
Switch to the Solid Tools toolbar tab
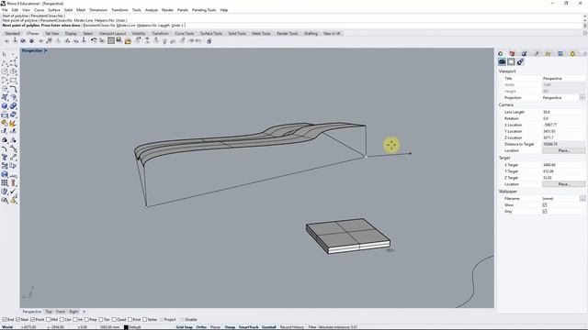pyautogui.click(x=237, y=33)
